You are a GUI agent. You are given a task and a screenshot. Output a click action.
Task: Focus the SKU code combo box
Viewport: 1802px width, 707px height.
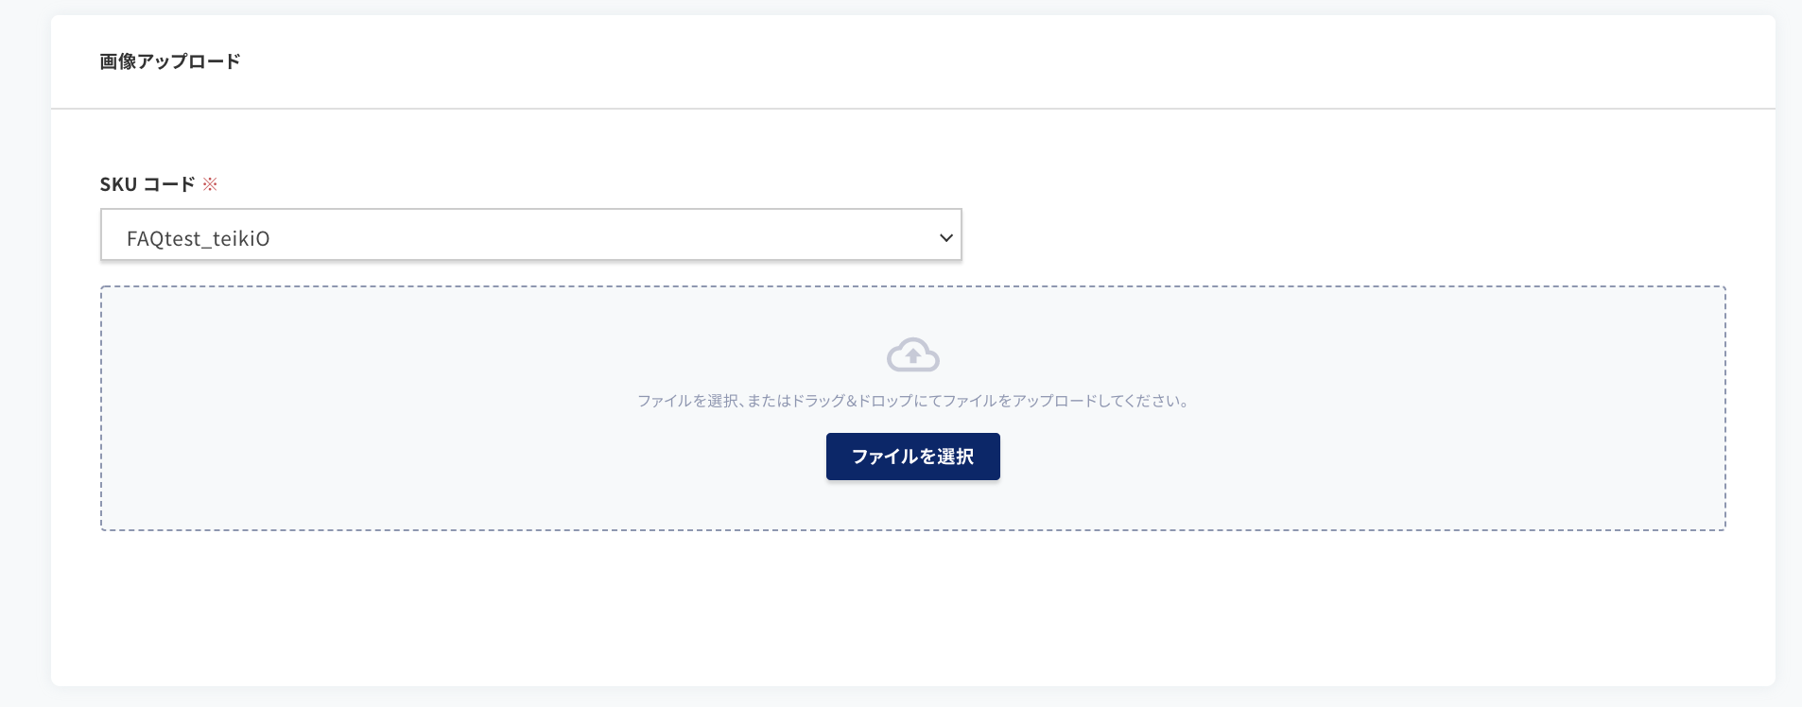click(x=531, y=234)
